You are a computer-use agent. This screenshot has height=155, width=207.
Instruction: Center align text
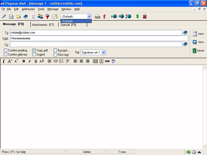(x=81, y=61)
